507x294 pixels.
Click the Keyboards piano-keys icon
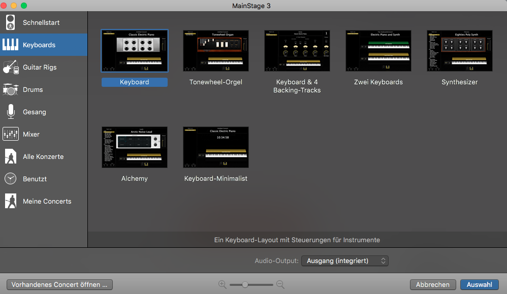[10, 45]
